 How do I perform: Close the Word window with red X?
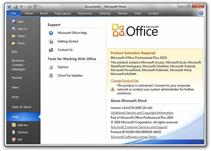pos(198,6)
